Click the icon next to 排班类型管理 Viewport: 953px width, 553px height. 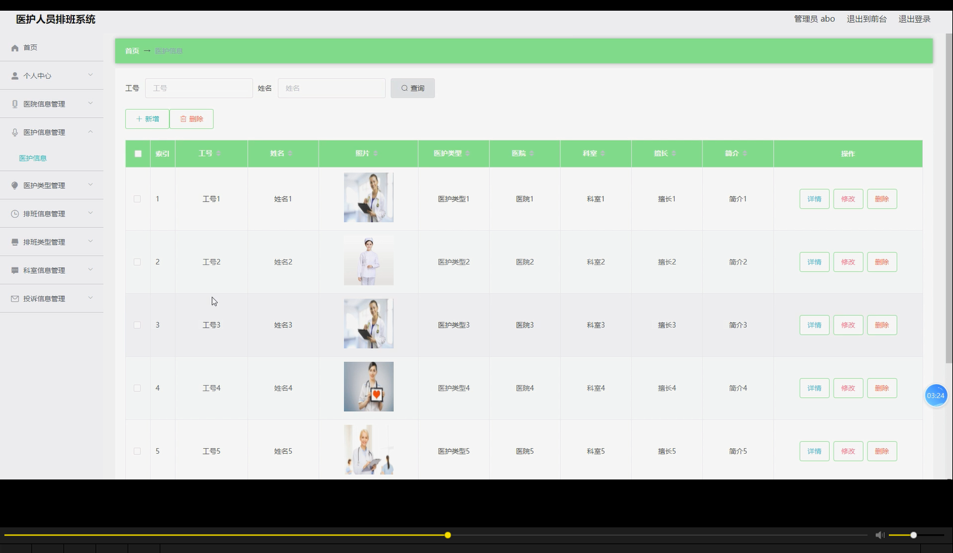(x=15, y=242)
